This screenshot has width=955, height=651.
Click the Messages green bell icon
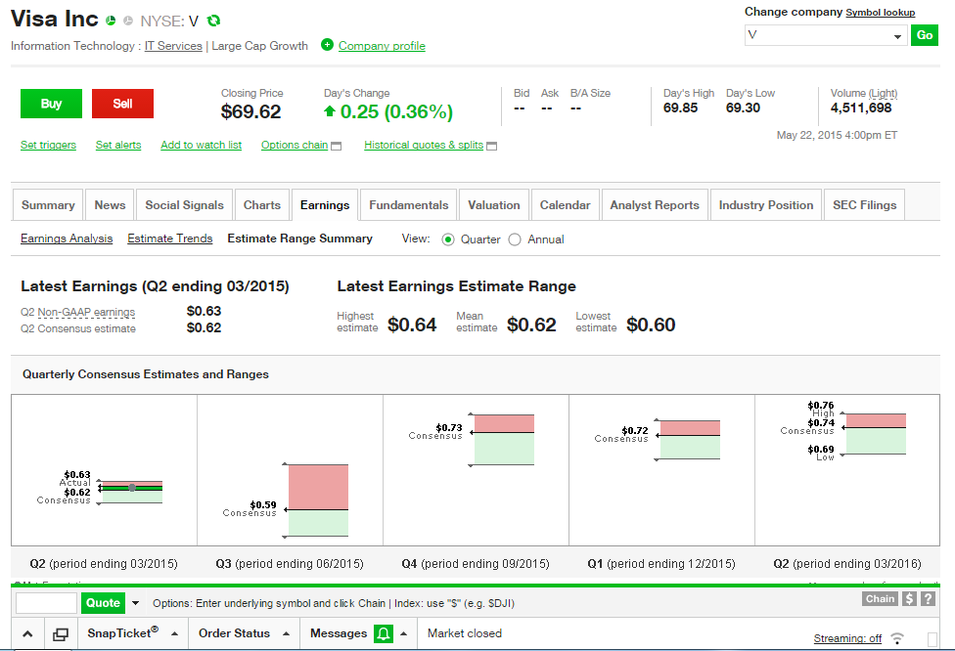click(384, 634)
